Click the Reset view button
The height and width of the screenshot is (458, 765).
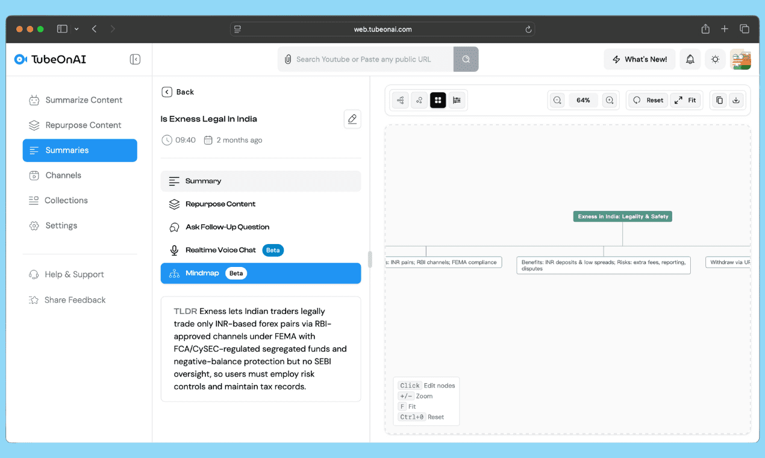click(648, 101)
